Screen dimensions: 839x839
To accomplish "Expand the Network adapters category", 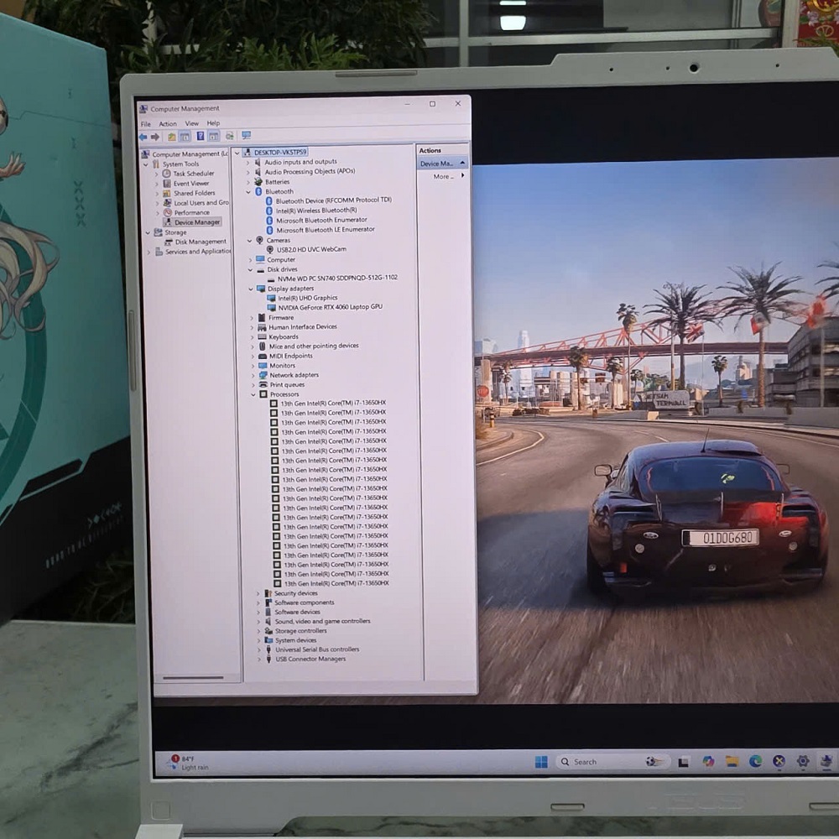I will (x=253, y=375).
